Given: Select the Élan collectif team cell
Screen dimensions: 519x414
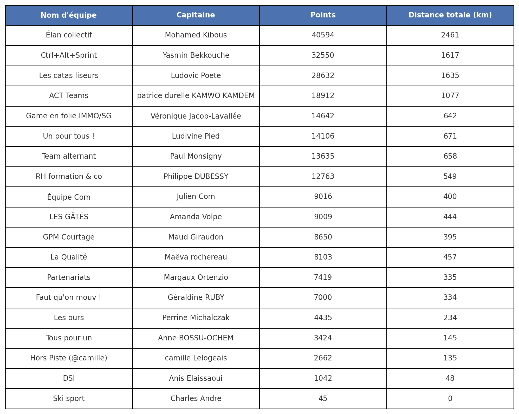Looking at the screenshot, I should tap(69, 35).
